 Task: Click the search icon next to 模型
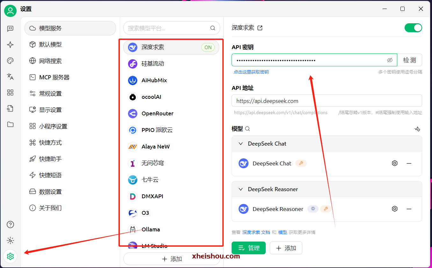coord(248,129)
